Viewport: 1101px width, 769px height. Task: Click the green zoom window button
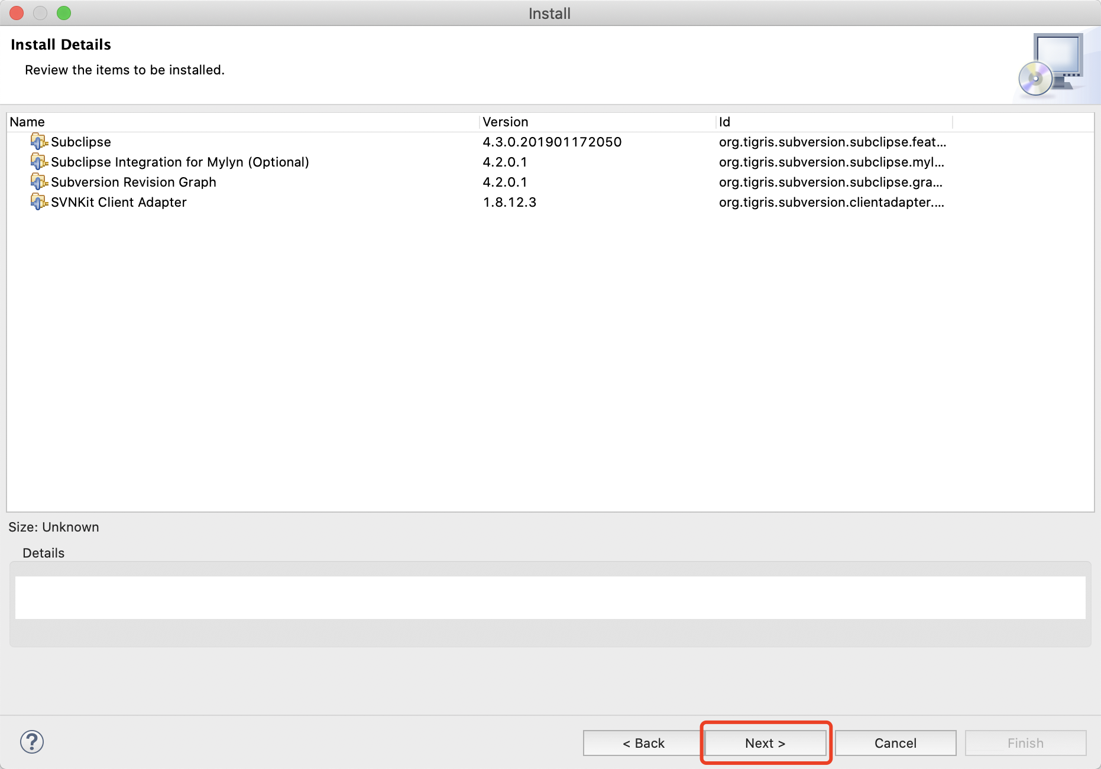[64, 13]
